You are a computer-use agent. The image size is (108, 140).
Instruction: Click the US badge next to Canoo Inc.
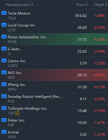[x=4, y=61]
